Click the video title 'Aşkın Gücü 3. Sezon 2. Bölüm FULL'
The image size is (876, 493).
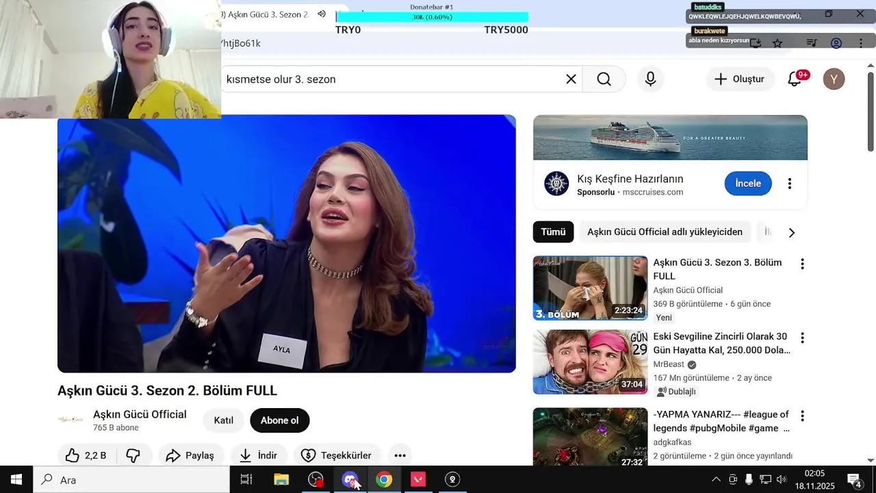(x=167, y=391)
